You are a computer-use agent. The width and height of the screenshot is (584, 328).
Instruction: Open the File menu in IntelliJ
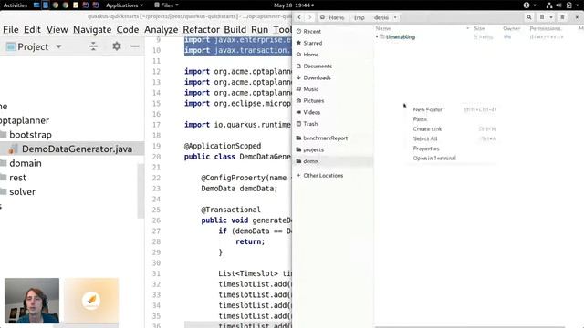pos(10,29)
